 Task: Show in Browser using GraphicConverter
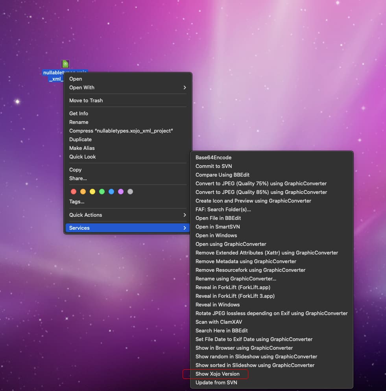tap(271, 348)
